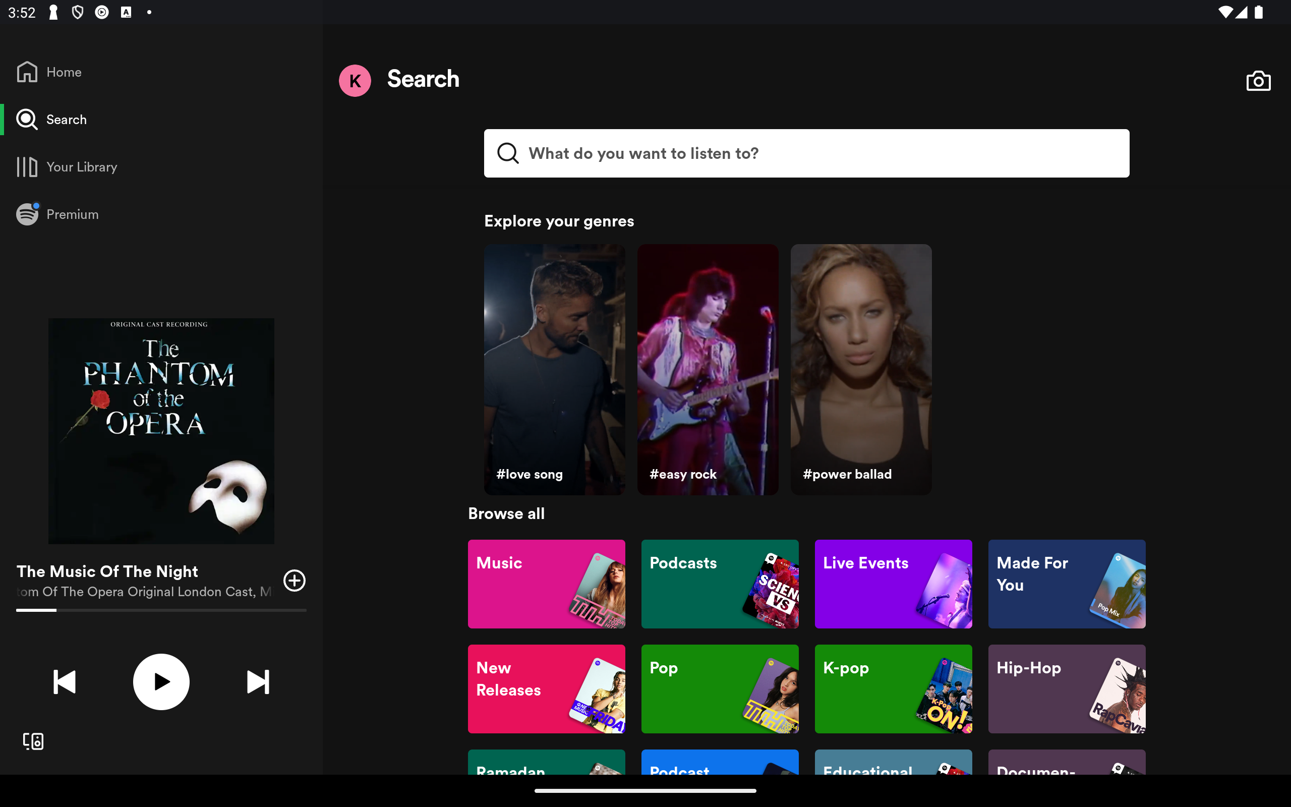Open the K profile avatar

tap(355, 81)
